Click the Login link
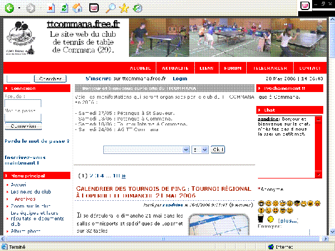This screenshot has height=251, width=335. coord(180,79)
